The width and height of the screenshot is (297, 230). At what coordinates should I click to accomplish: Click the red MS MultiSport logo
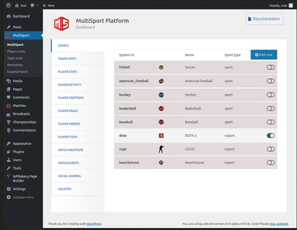pos(62,24)
